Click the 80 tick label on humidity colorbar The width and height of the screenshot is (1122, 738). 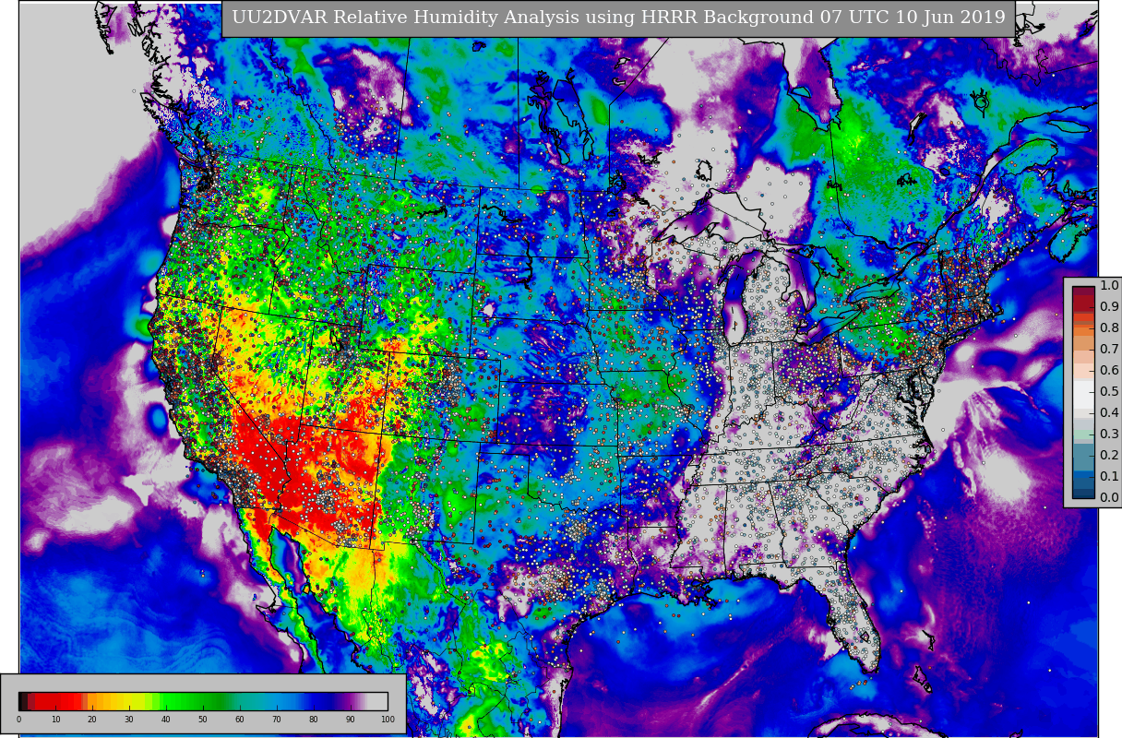click(x=314, y=720)
